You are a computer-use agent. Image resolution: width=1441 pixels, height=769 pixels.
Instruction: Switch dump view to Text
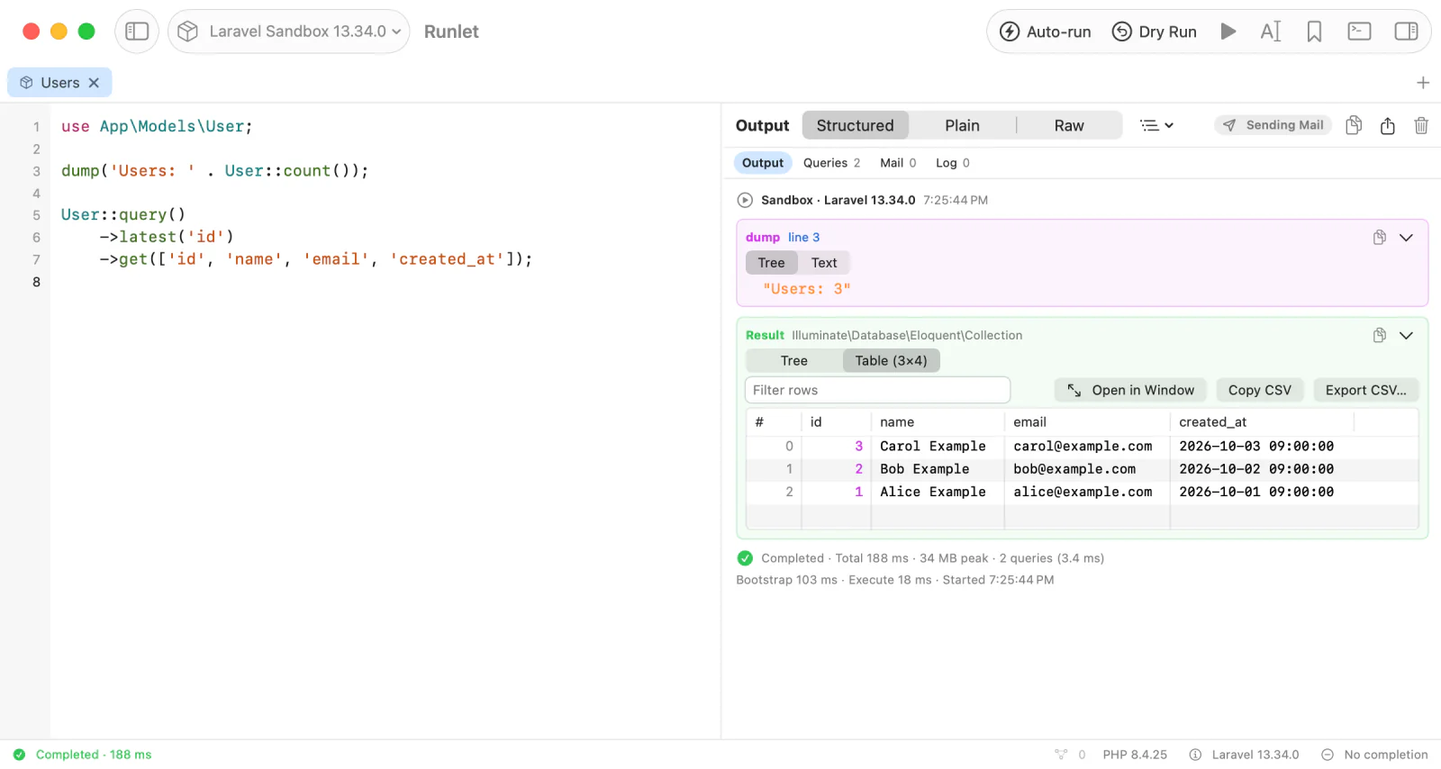point(824,263)
